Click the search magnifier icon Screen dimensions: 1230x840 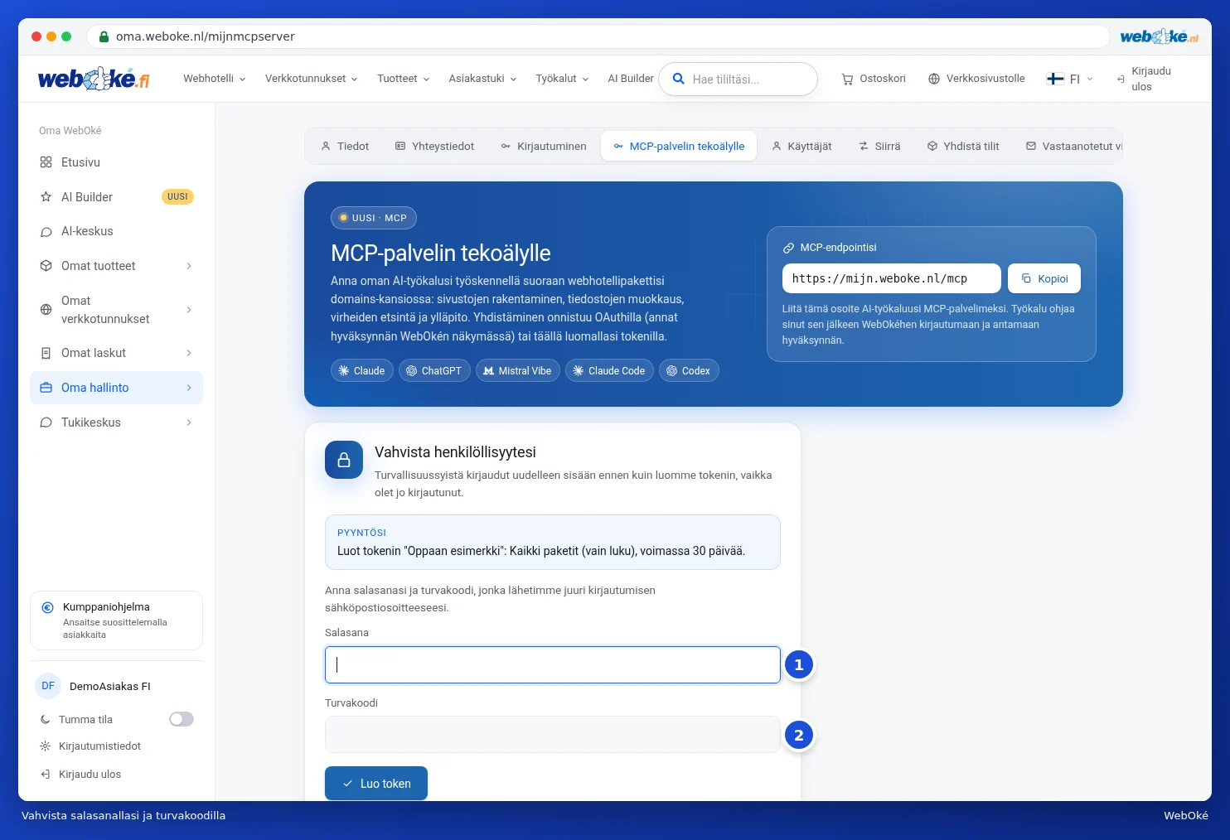coord(678,79)
